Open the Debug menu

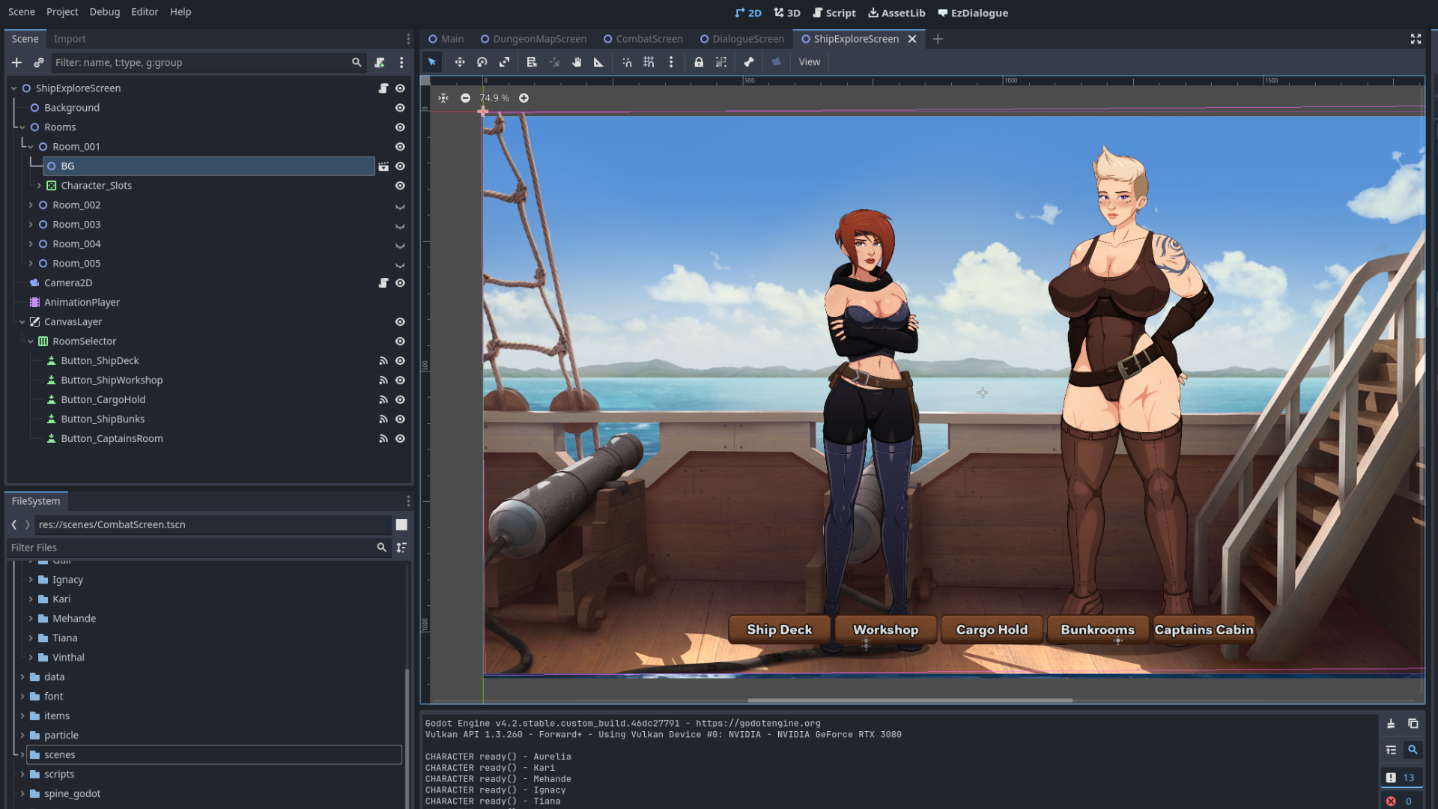pos(104,12)
